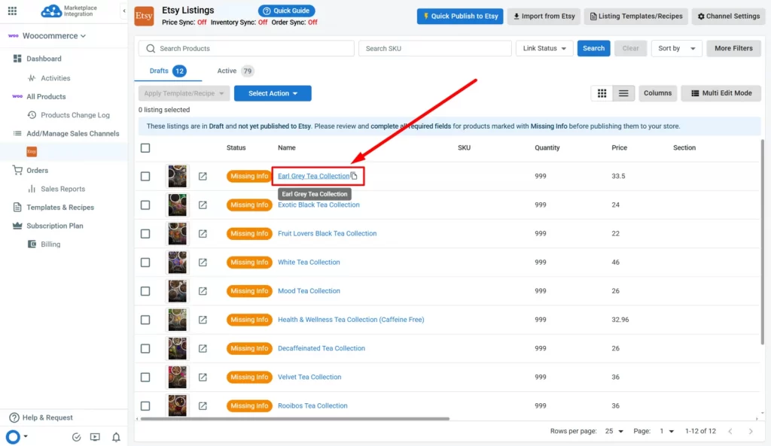Screen dimensions: 771x446
Task: Open the notifications bell
Action: click(x=117, y=437)
